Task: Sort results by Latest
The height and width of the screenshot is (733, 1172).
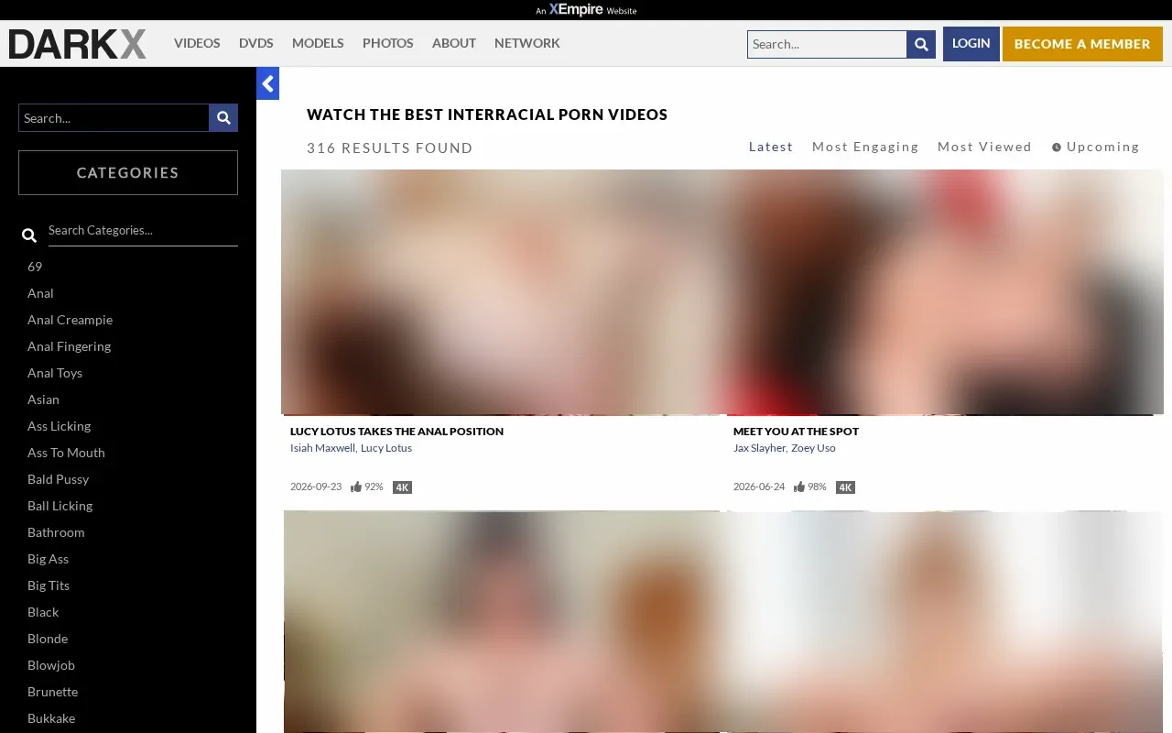Action: click(x=771, y=147)
